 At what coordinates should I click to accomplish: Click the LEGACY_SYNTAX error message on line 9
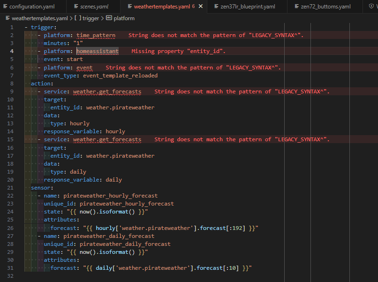point(242,91)
